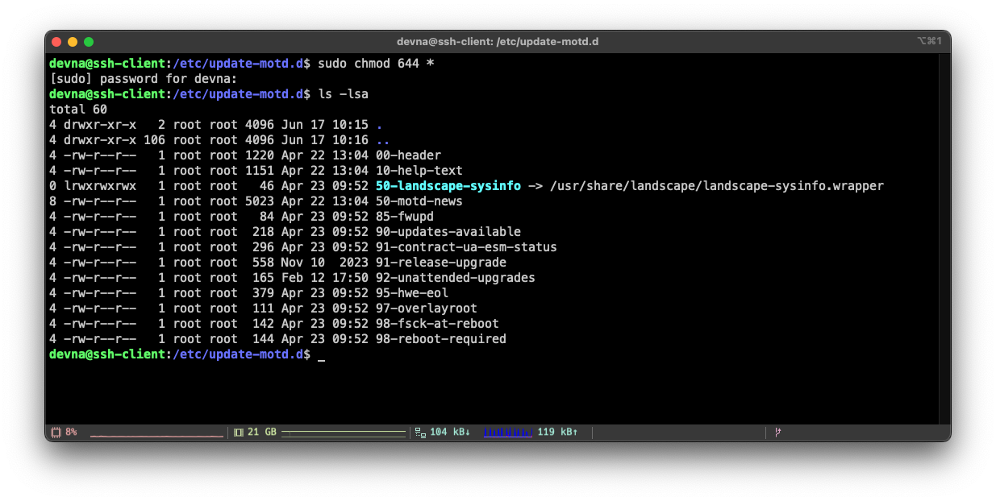Image resolution: width=996 pixels, height=501 pixels.
Task: Click the 'ls -lsa' command text
Action: coord(344,94)
